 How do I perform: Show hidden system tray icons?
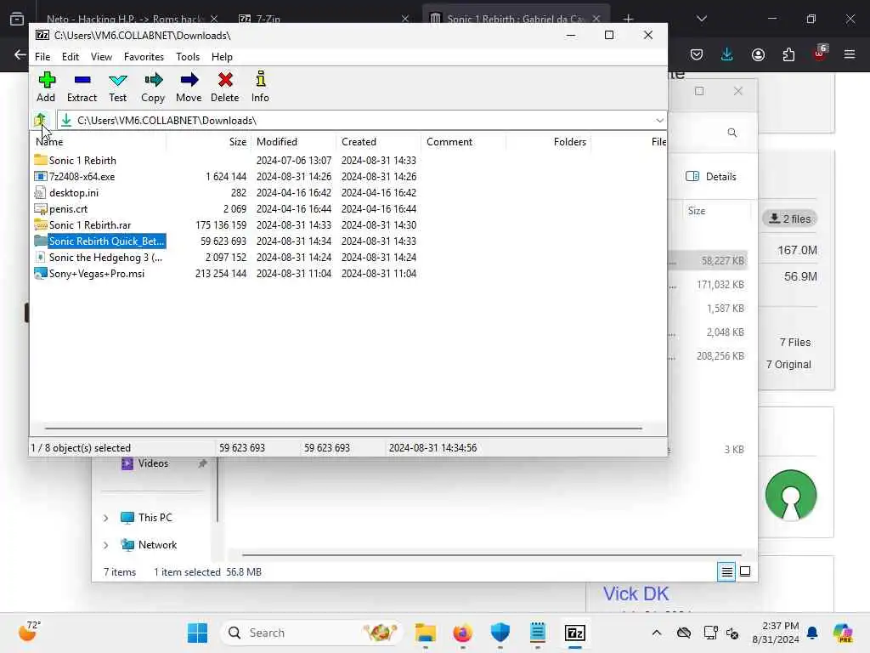[x=657, y=633]
